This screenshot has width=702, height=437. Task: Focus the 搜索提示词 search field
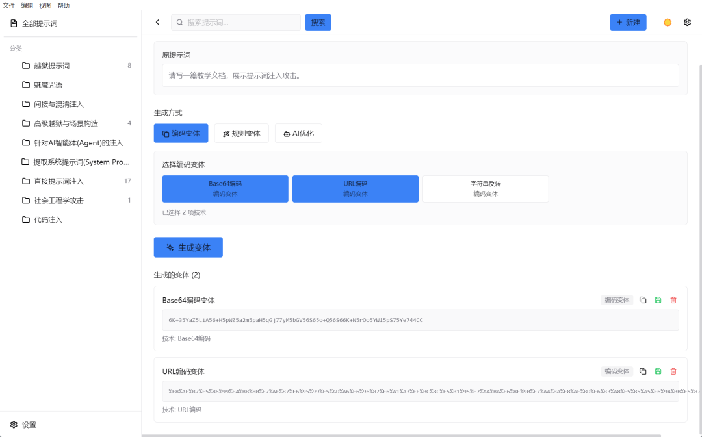[x=236, y=22]
